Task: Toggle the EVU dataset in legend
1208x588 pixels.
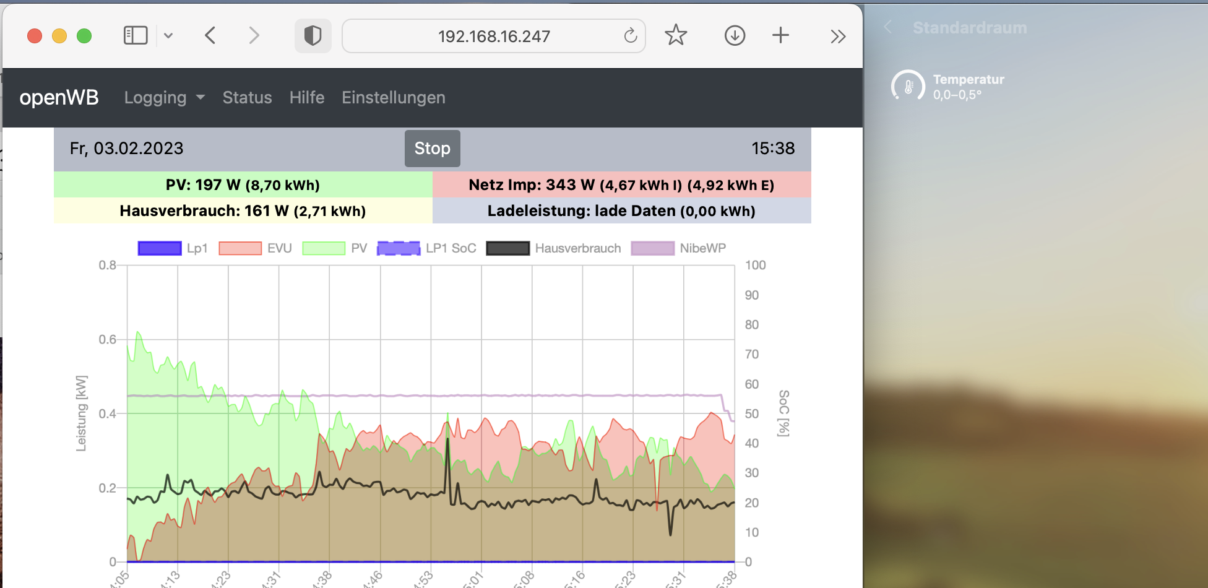Action: tap(255, 248)
